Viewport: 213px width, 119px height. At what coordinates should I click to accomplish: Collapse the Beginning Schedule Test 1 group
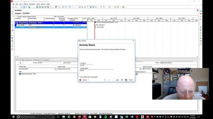click(x=16, y=23)
